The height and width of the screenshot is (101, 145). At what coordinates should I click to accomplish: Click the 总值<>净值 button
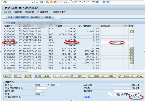point(61,76)
